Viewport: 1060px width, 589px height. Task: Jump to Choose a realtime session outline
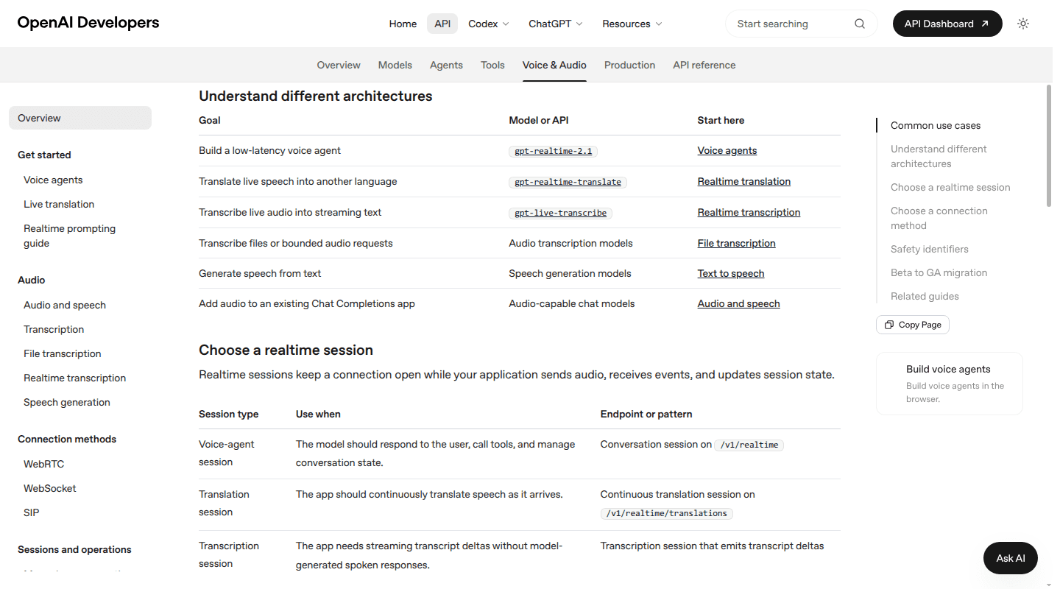pos(950,187)
